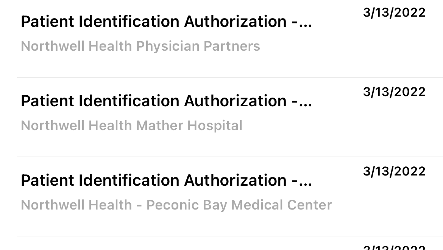Image resolution: width=443 pixels, height=250 pixels.
Task: Click the Patient Identification Authorization title above Physician Partners
Action: [166, 22]
